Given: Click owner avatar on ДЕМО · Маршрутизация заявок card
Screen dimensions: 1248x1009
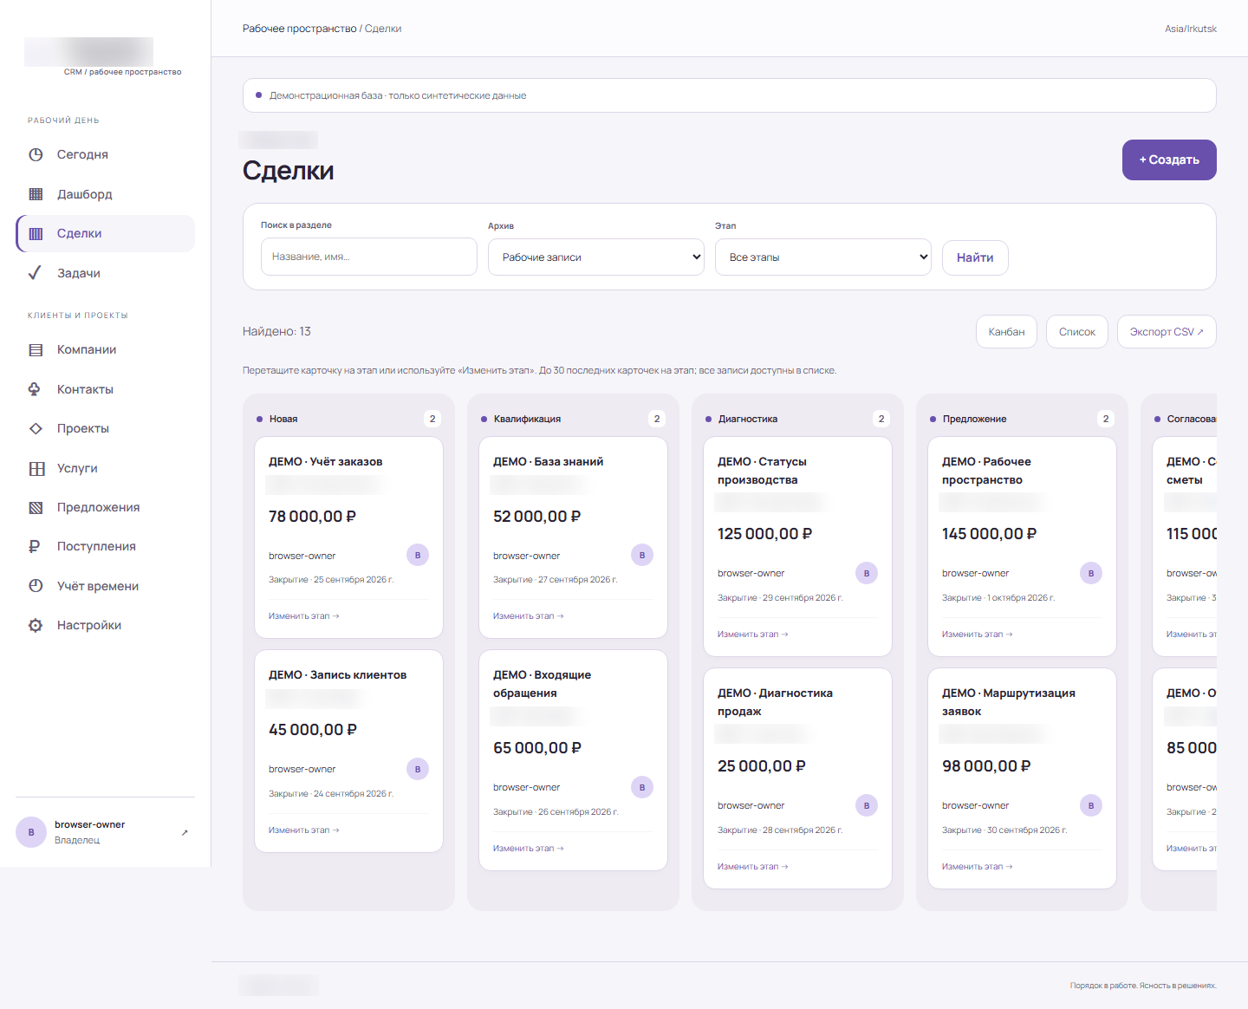Looking at the screenshot, I should point(1091,805).
